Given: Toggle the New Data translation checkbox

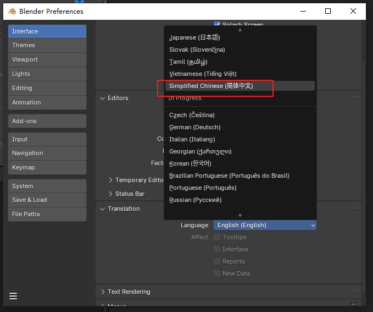Looking at the screenshot, I should [x=216, y=273].
